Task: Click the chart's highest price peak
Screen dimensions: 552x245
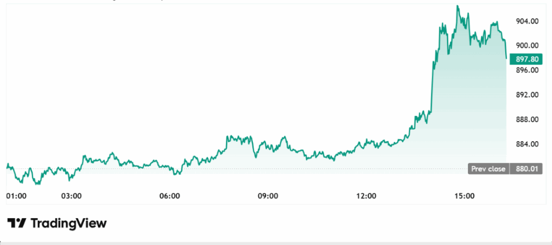Action: [457, 6]
